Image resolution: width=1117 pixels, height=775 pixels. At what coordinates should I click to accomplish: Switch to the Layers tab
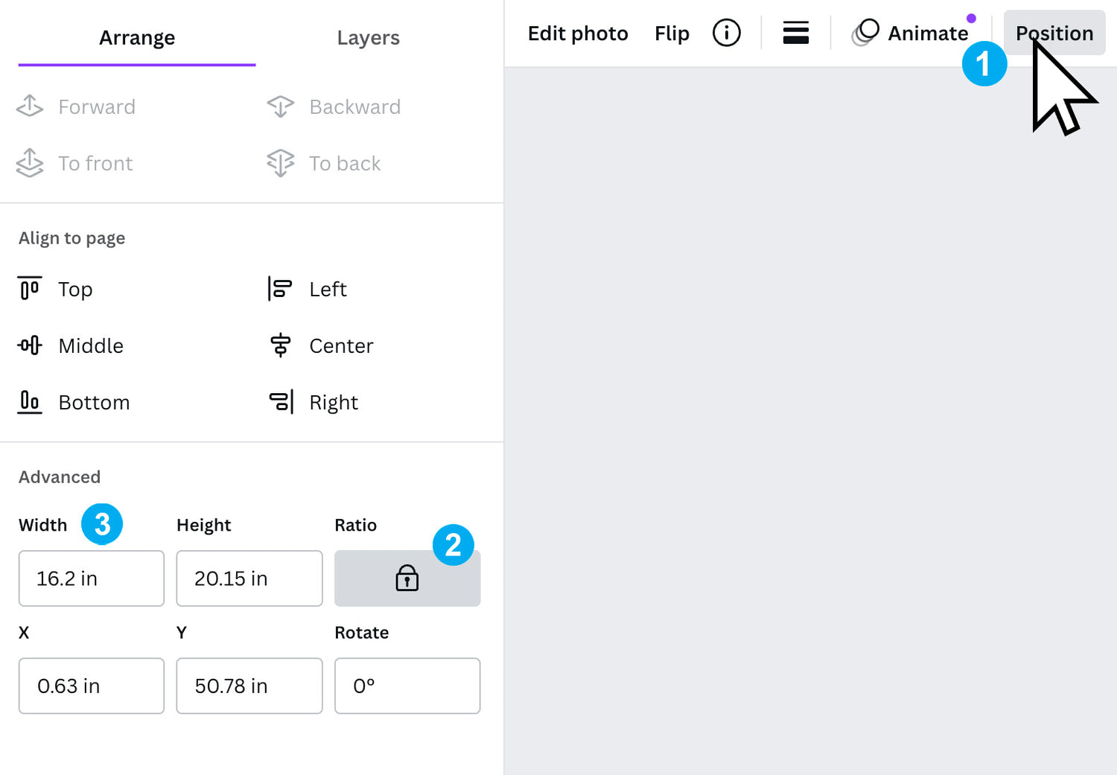[x=368, y=37]
